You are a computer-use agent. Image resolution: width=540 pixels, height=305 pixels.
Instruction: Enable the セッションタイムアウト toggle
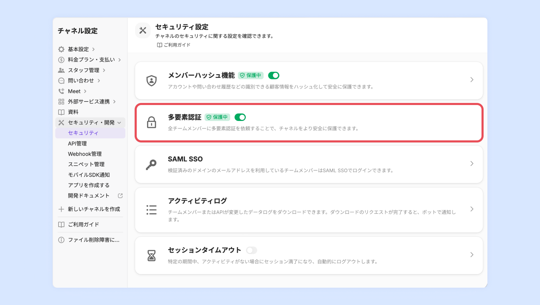251,250
